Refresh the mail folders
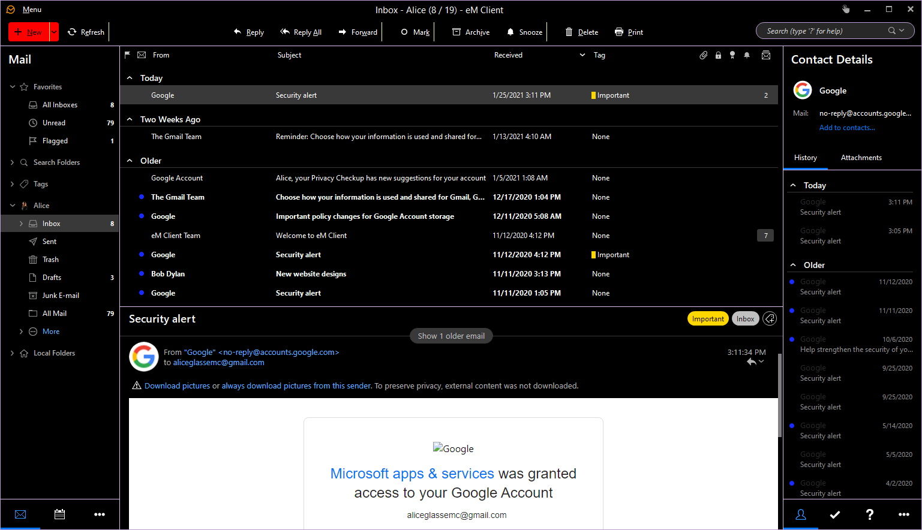The image size is (922, 530). coord(86,32)
